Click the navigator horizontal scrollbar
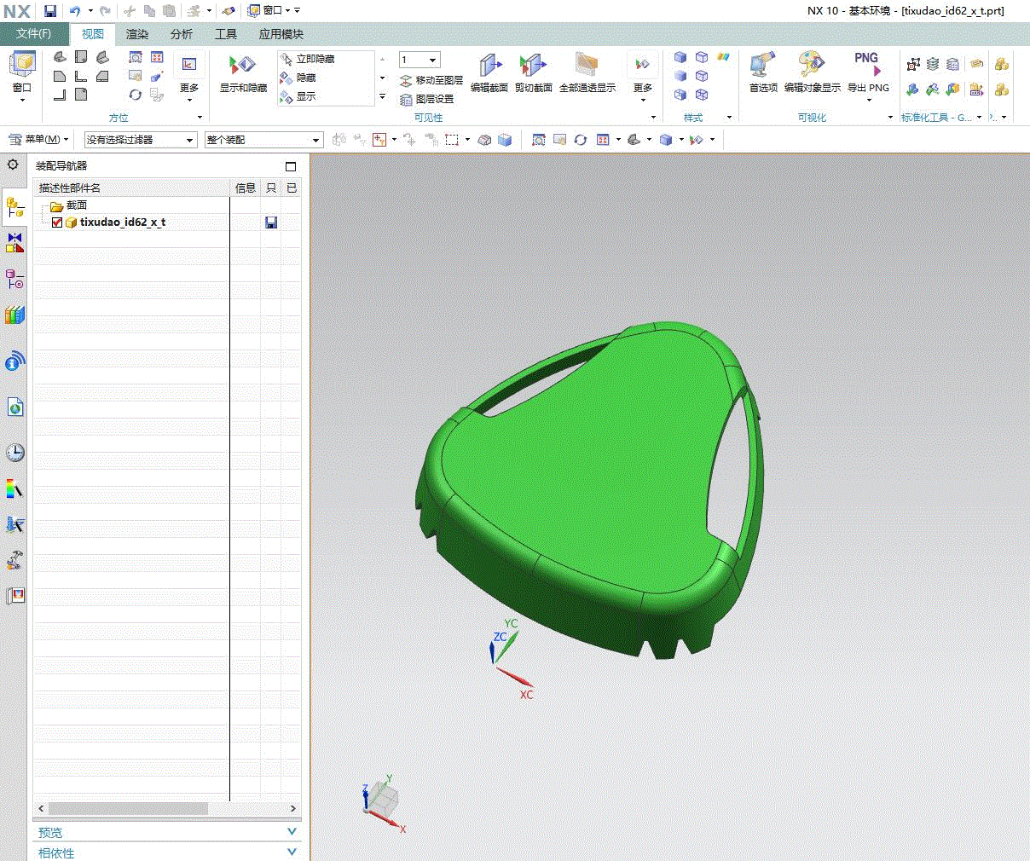Viewport: 1030px width, 861px height. [128, 808]
